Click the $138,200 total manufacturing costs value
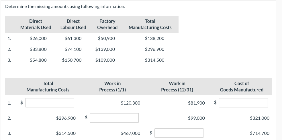282x140 pixels. click(x=154, y=38)
